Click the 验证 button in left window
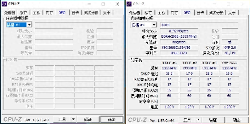250x124 pixels. point(88,119)
